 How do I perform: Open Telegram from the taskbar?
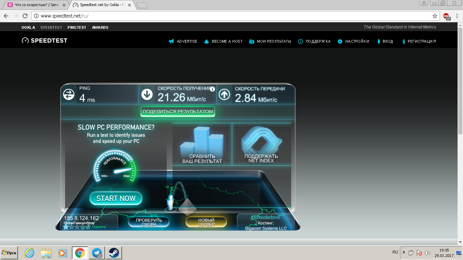coord(97,253)
